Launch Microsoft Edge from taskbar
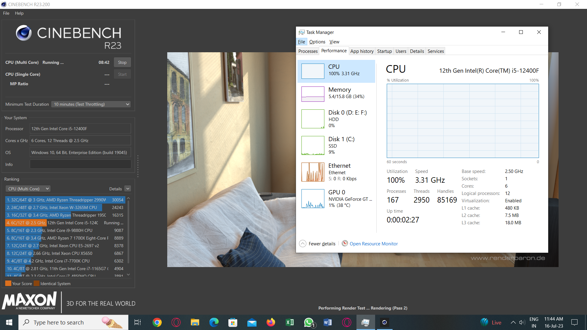587x330 pixels. (x=214, y=322)
